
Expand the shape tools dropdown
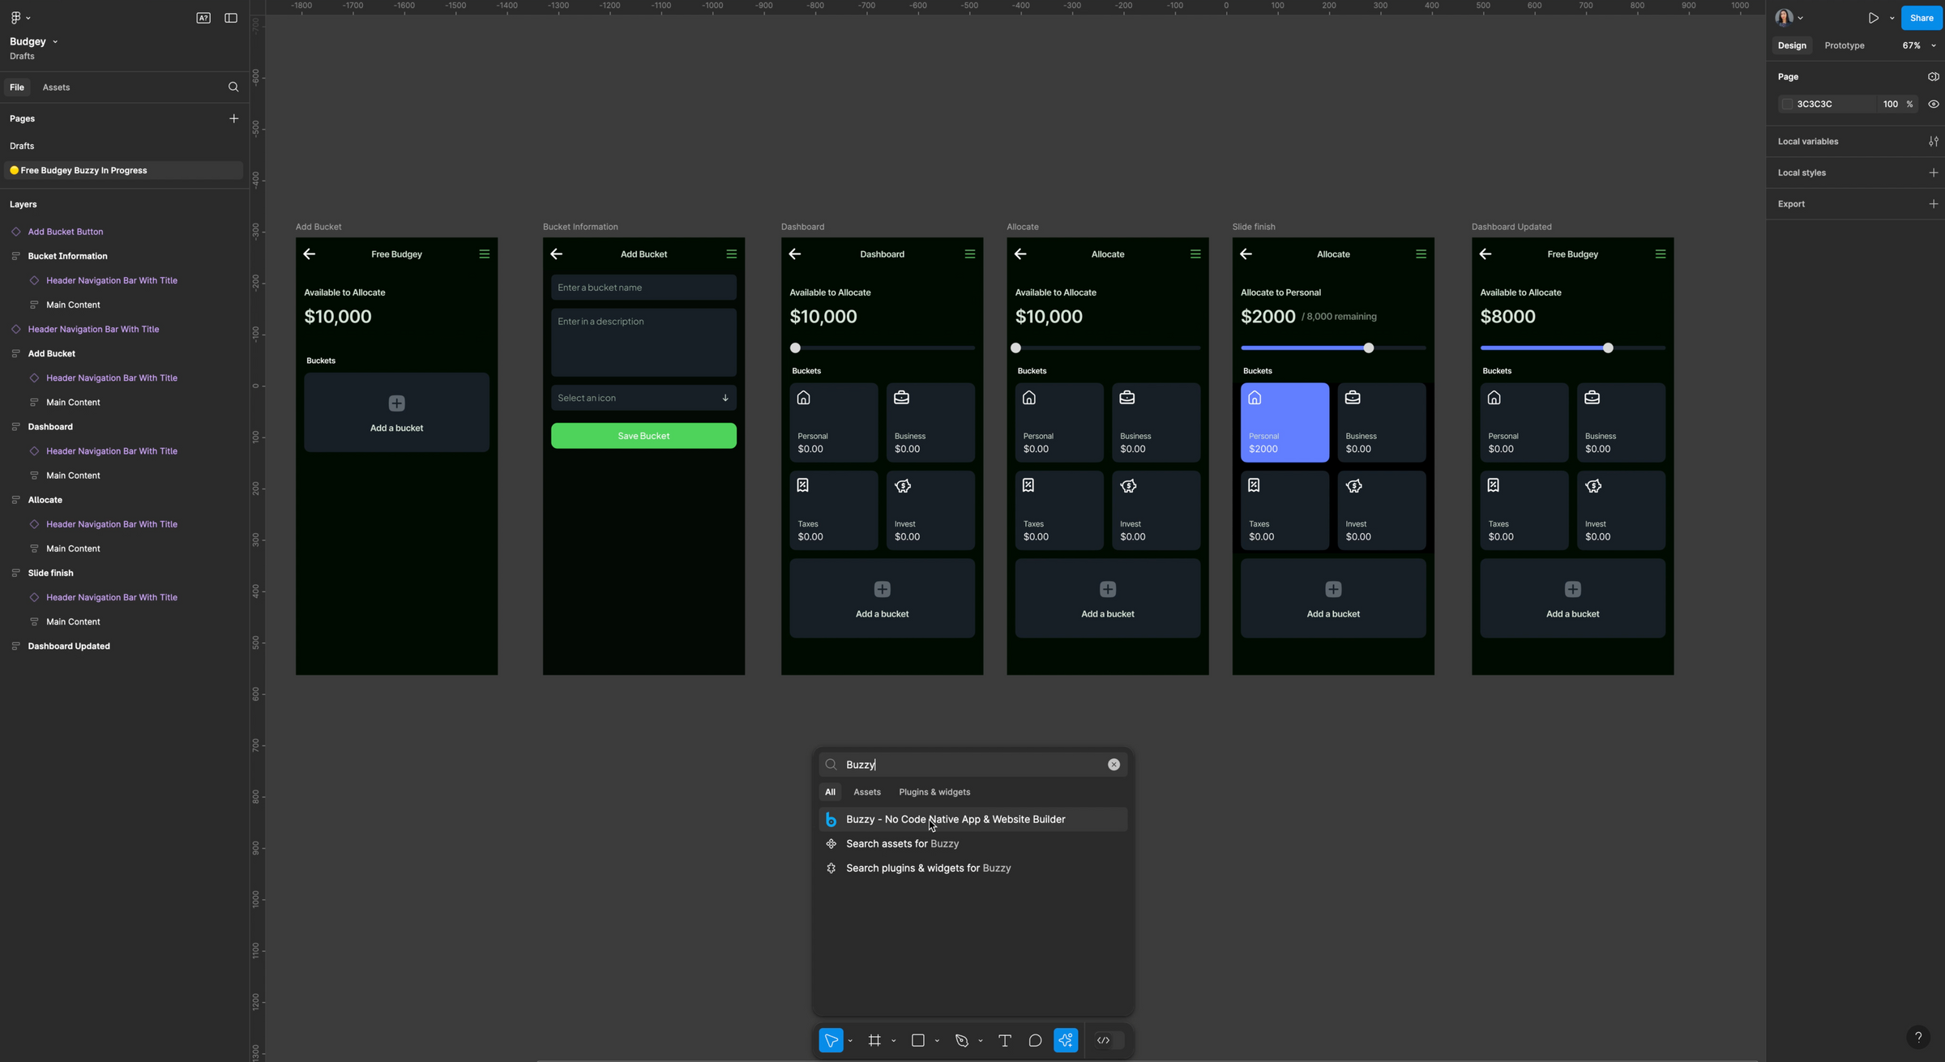coord(938,1040)
